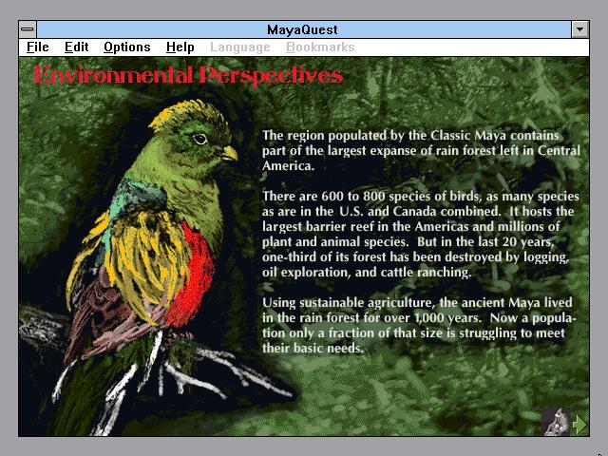The height and width of the screenshot is (456, 608).
Task: Open the window control menu box
Action: (28, 29)
